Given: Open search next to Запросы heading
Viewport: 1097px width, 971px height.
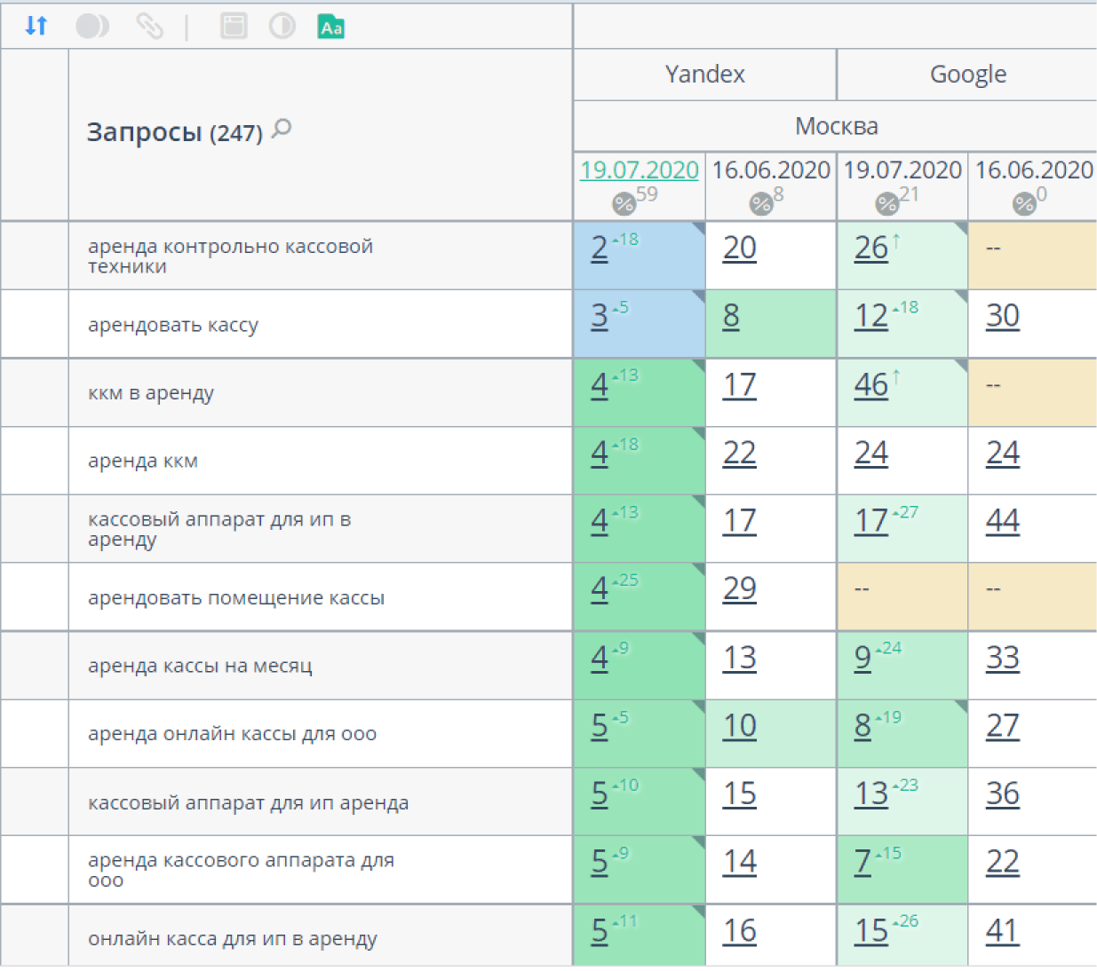Looking at the screenshot, I should pos(282,130).
